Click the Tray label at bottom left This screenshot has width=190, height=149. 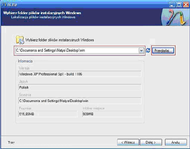[x=11, y=142]
